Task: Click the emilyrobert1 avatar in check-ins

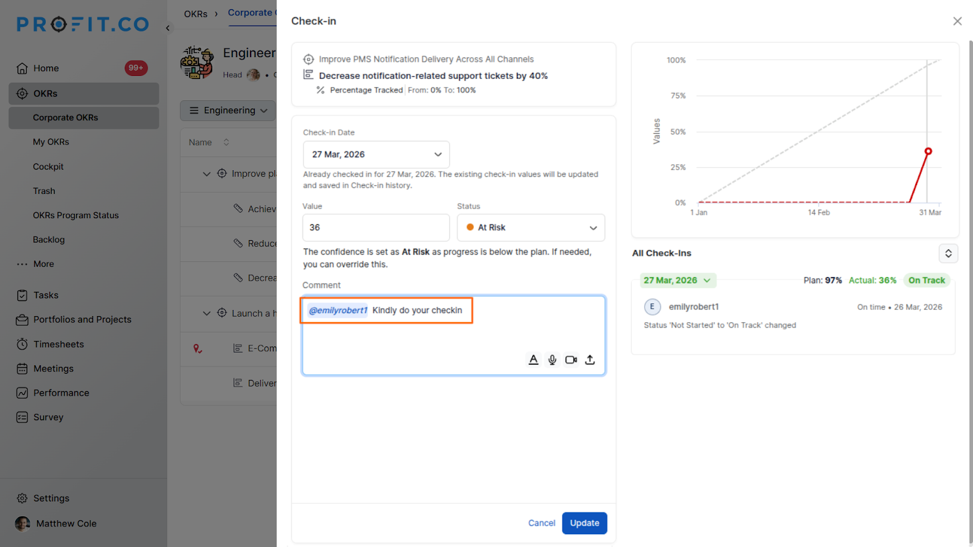Action: pyautogui.click(x=653, y=307)
